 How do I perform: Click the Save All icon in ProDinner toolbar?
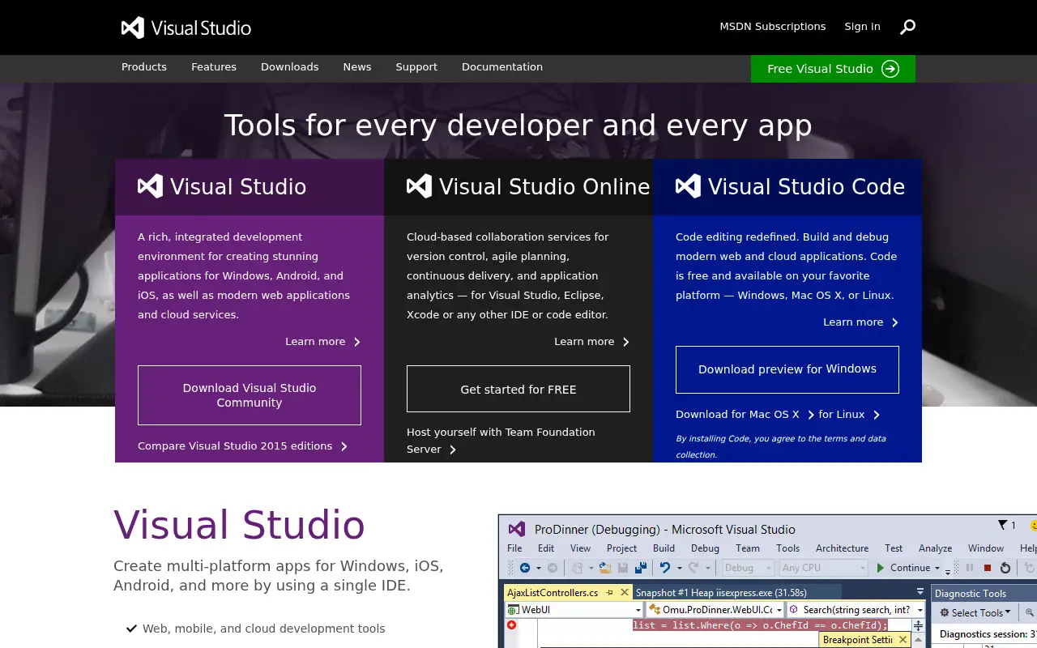pos(641,568)
